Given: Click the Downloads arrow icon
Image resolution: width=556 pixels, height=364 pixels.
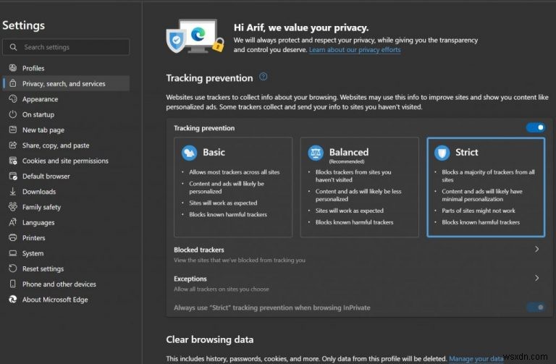Looking at the screenshot, I should click(x=13, y=191).
